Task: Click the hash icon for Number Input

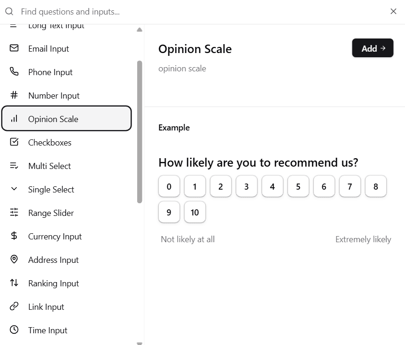Action: coord(14,95)
